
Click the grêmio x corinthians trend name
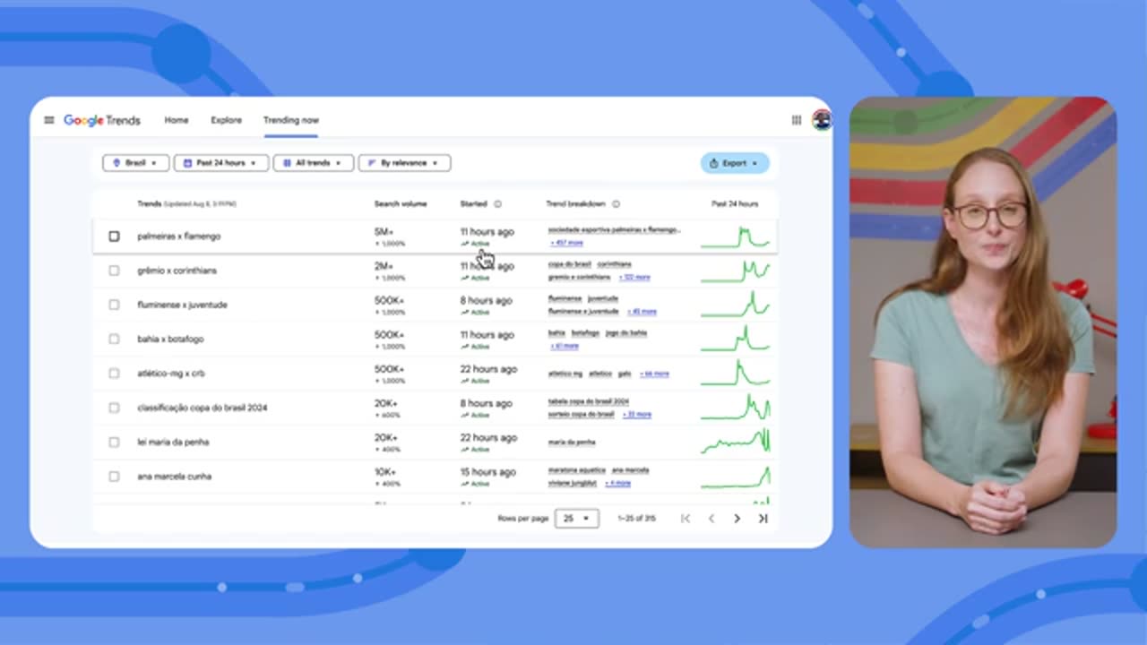[x=177, y=271]
